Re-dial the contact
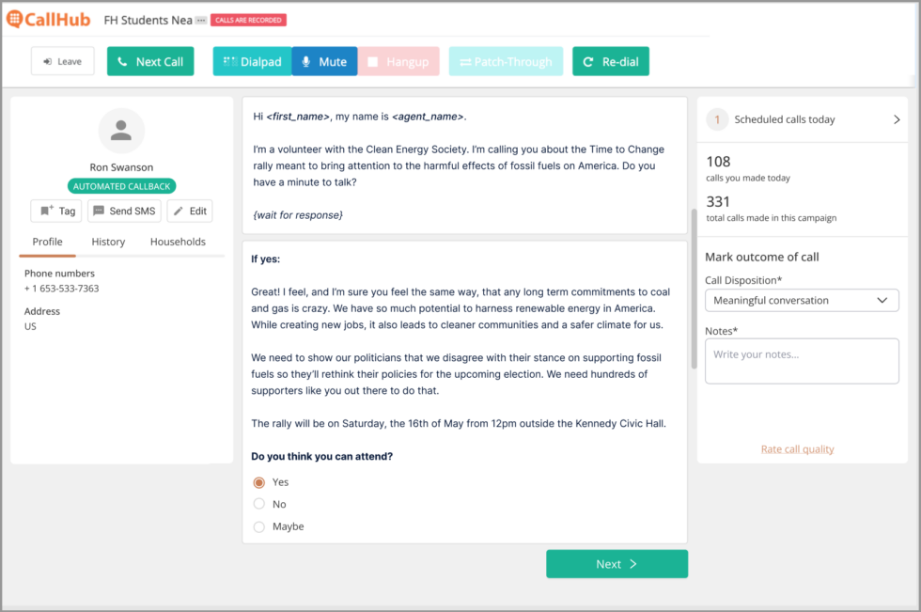Screen dimensions: 921x612 611,61
